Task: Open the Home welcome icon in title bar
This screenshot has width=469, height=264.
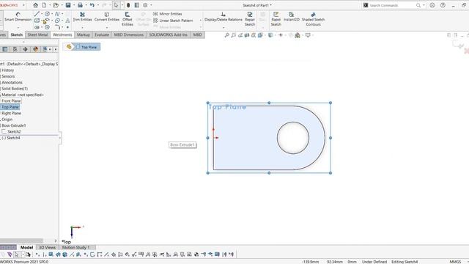Action: click(35, 5)
